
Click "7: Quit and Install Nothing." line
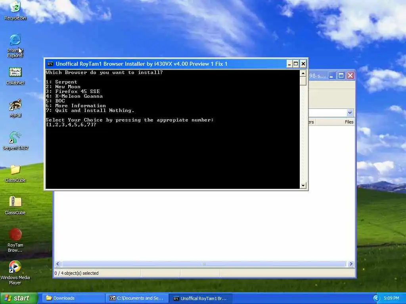tap(90, 110)
